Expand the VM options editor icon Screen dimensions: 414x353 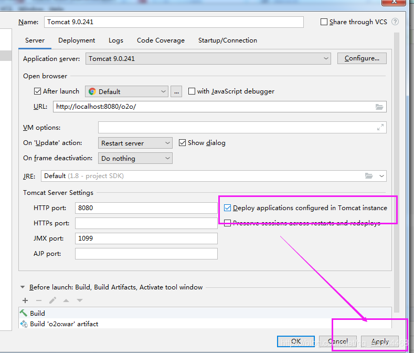click(380, 128)
